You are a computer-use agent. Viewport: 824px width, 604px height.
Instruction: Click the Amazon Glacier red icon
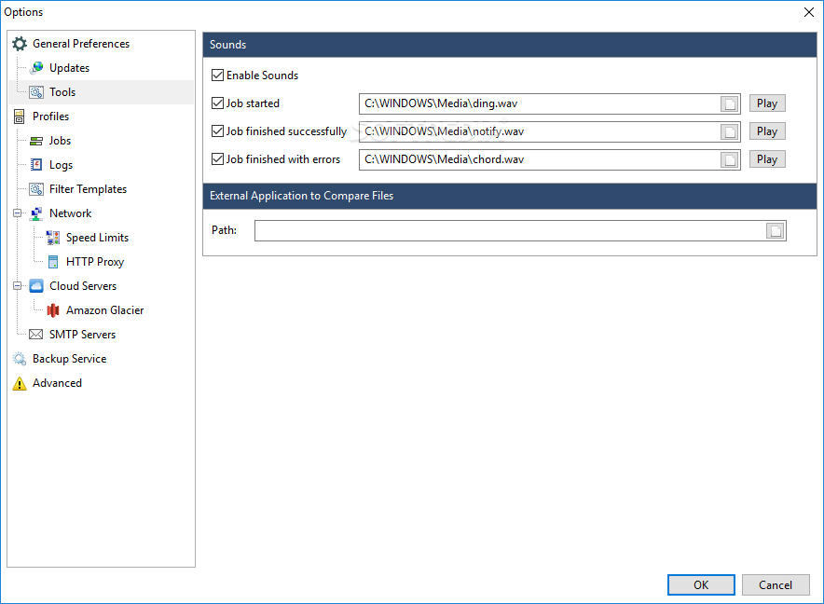53,310
